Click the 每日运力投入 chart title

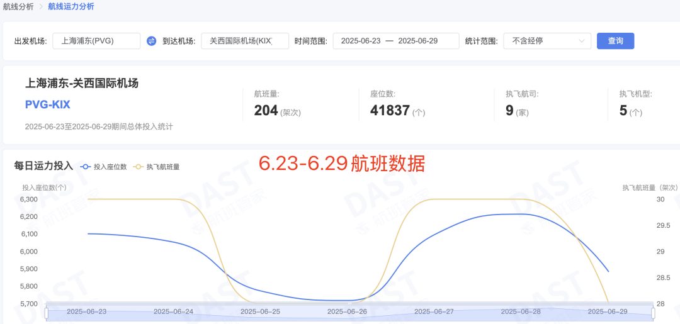click(x=43, y=166)
